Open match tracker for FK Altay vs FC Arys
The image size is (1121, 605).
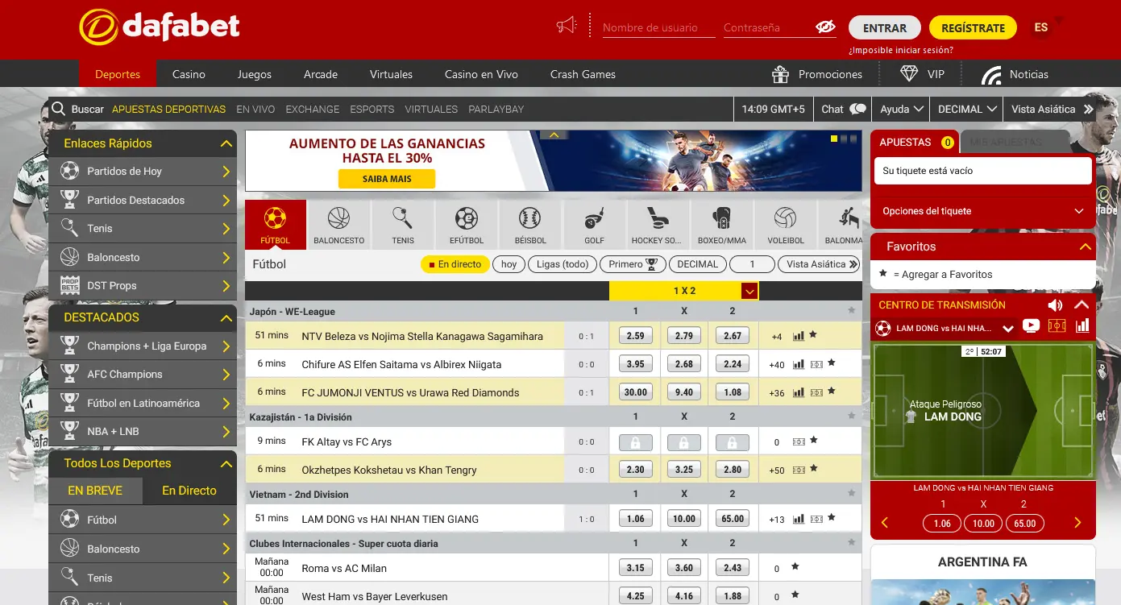tap(799, 441)
